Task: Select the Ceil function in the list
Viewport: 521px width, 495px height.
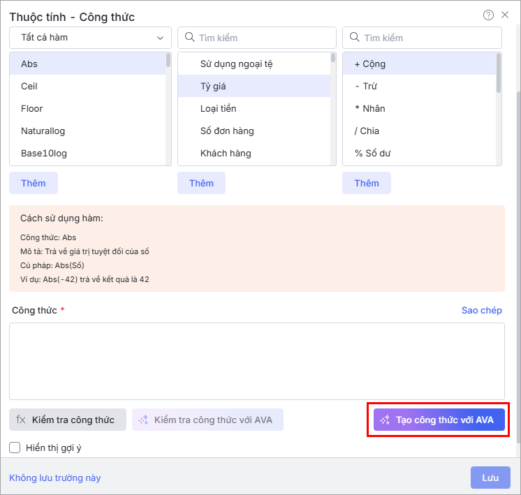Action: [88, 86]
